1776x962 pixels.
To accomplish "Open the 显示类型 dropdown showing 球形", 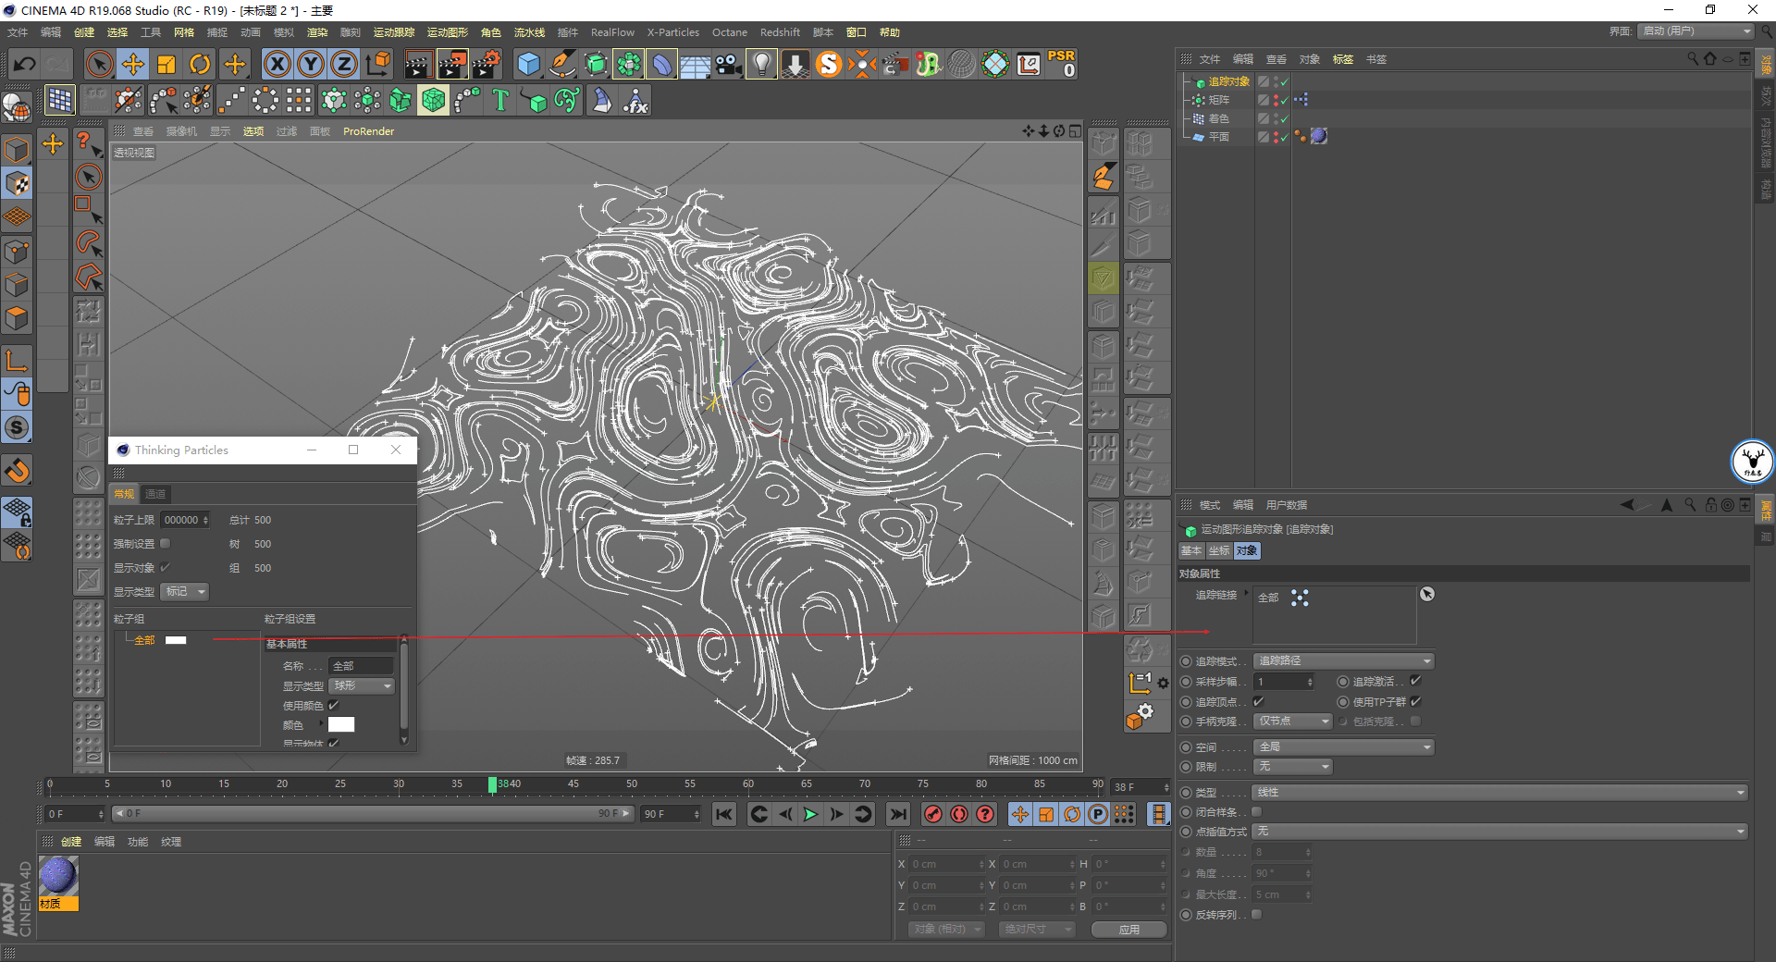I will point(362,685).
